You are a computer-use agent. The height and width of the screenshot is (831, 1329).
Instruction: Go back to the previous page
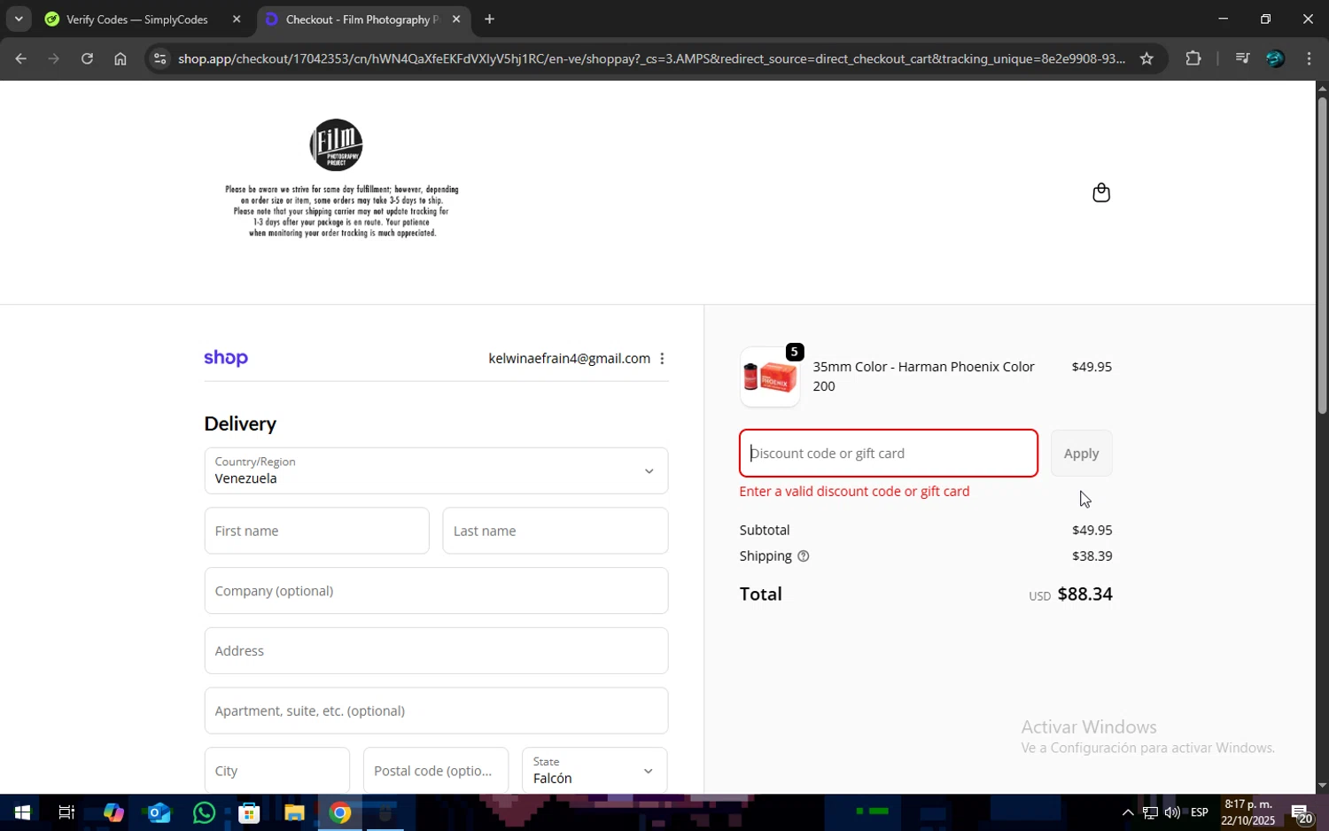20,58
